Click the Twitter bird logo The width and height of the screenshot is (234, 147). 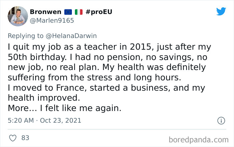[x=221, y=11]
